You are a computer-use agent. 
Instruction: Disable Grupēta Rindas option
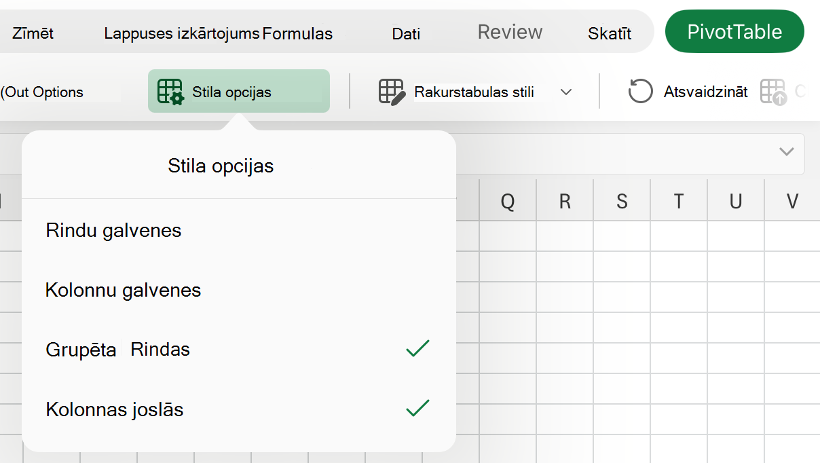point(238,350)
